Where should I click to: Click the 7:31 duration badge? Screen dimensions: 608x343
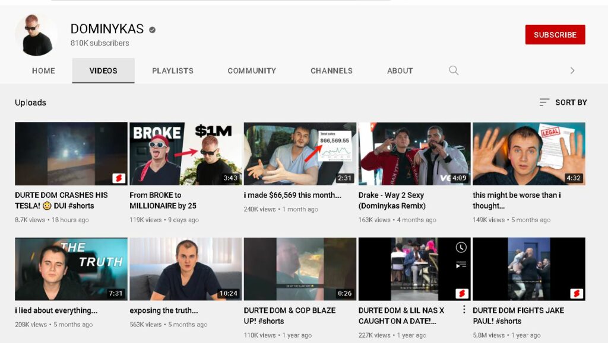tap(116, 293)
